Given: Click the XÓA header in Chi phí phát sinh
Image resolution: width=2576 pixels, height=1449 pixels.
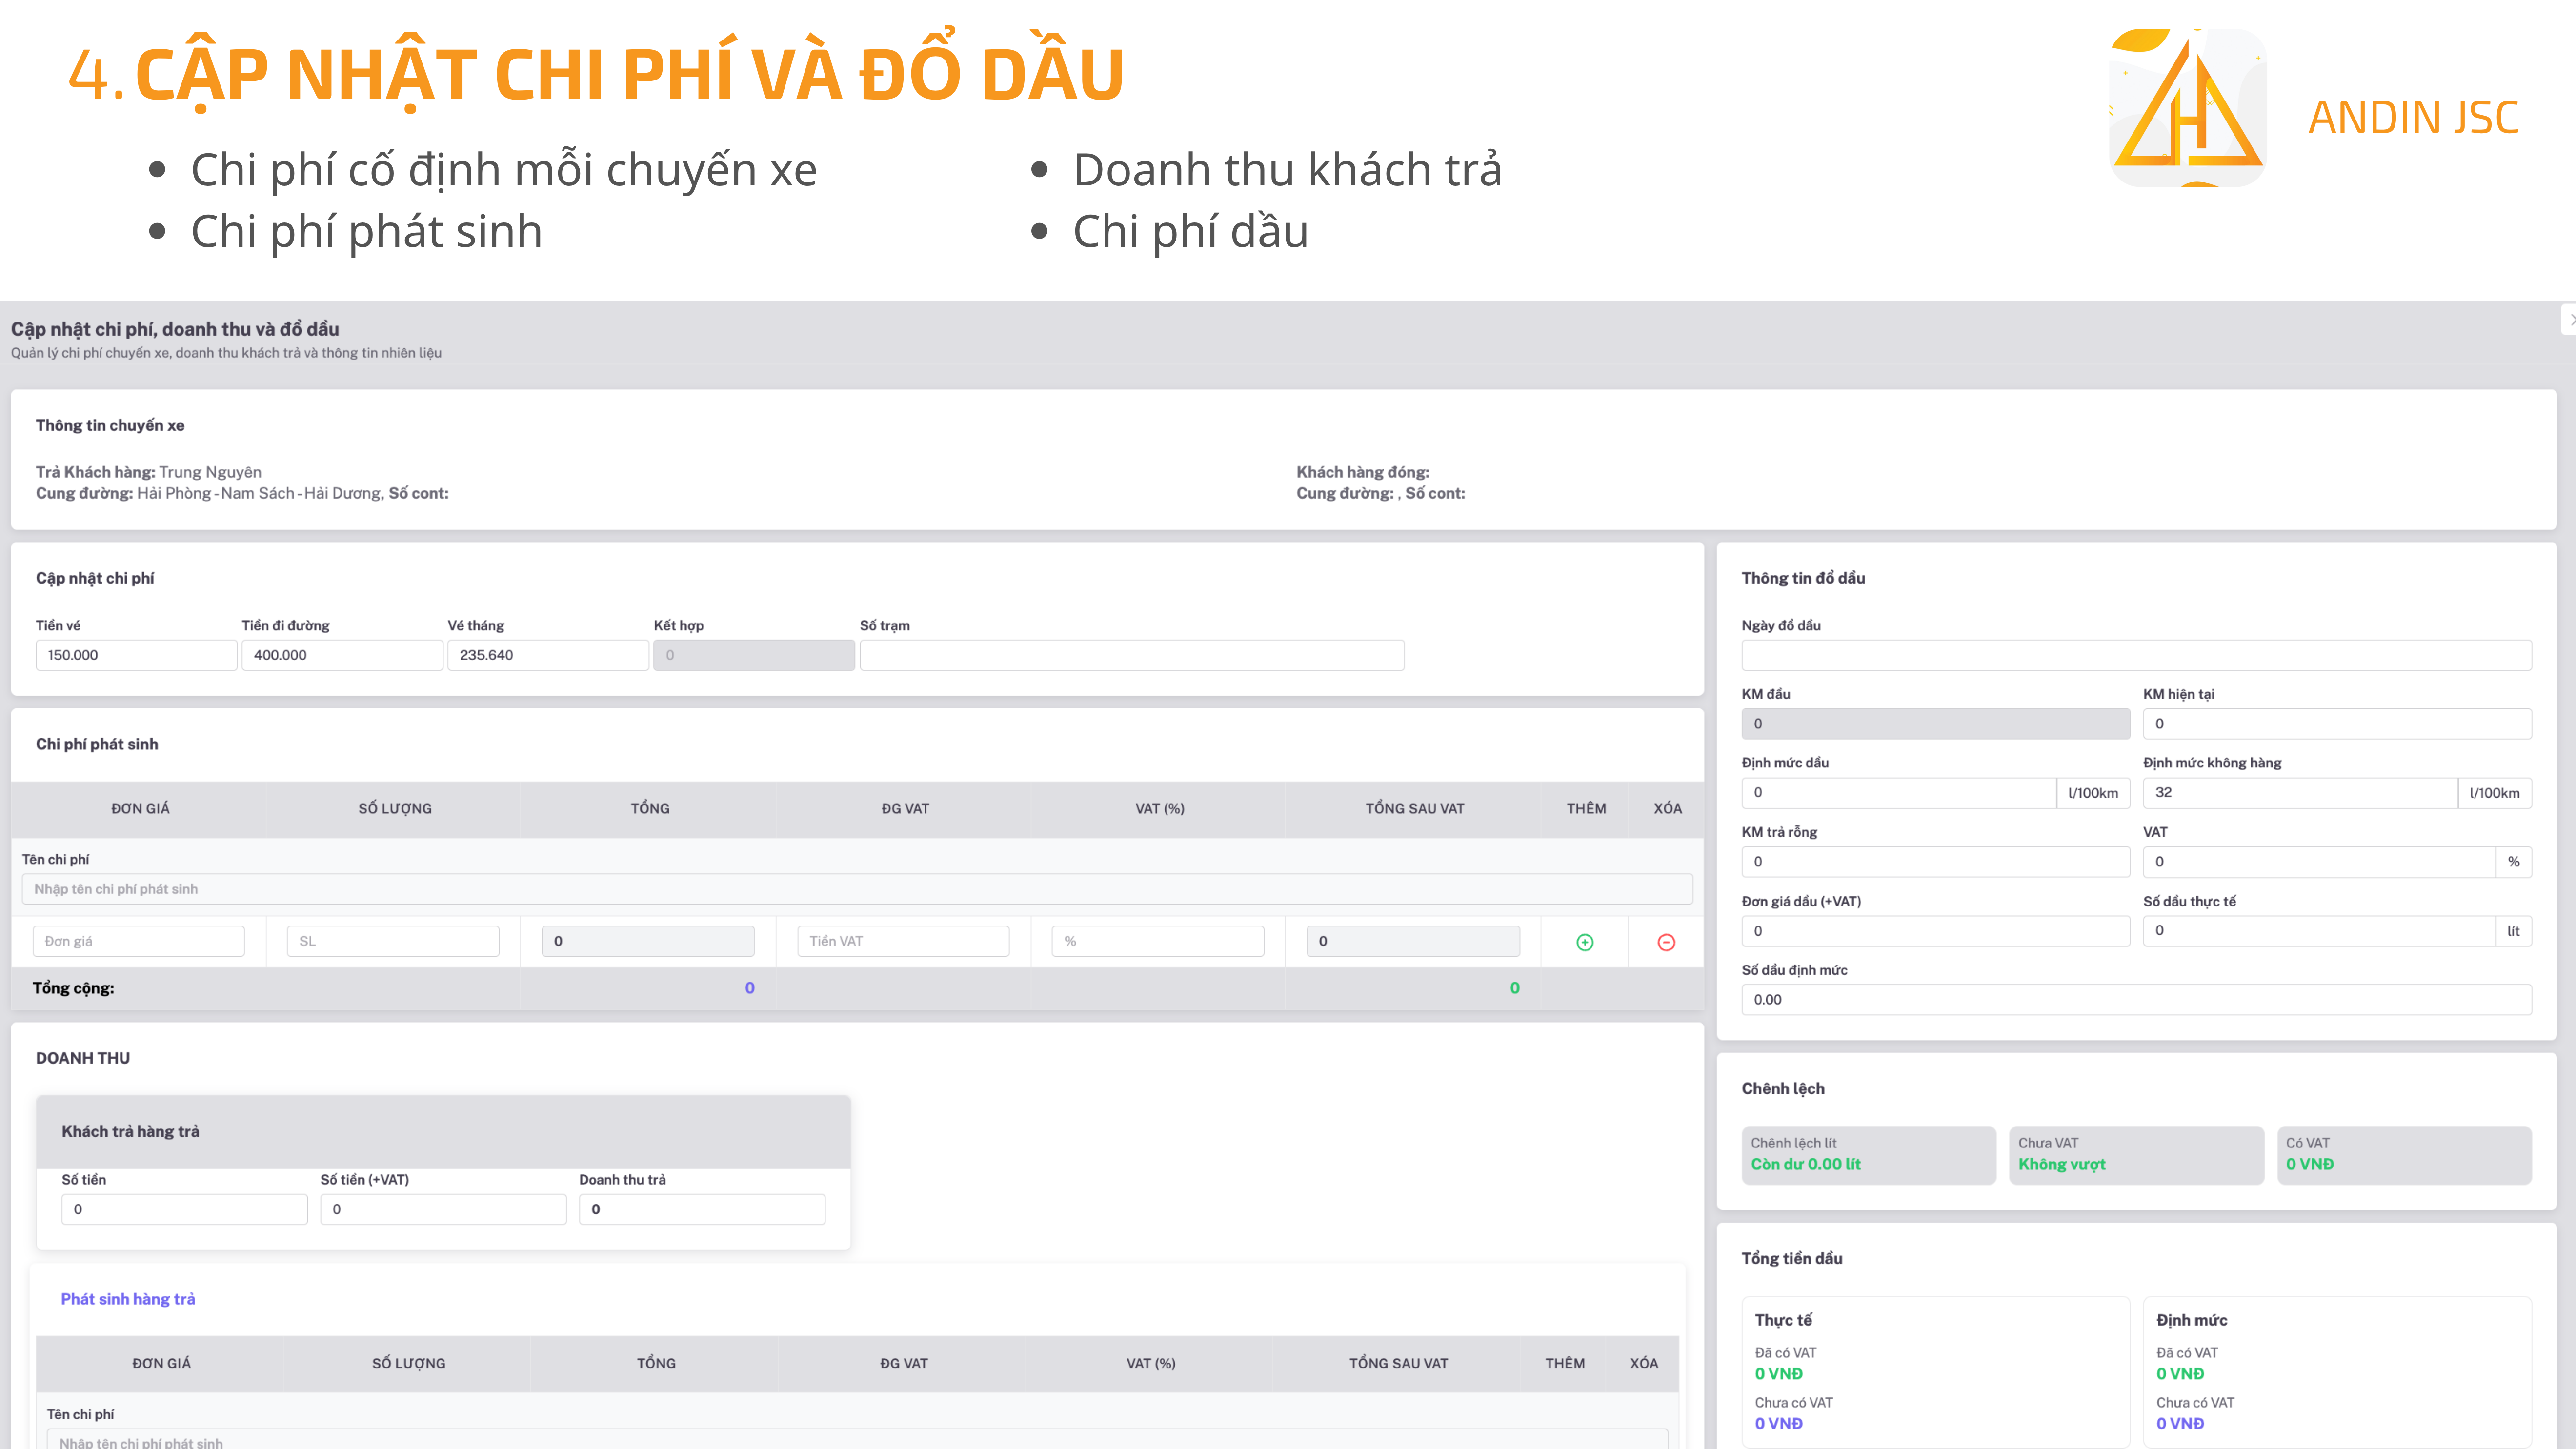Looking at the screenshot, I should coord(1667,809).
